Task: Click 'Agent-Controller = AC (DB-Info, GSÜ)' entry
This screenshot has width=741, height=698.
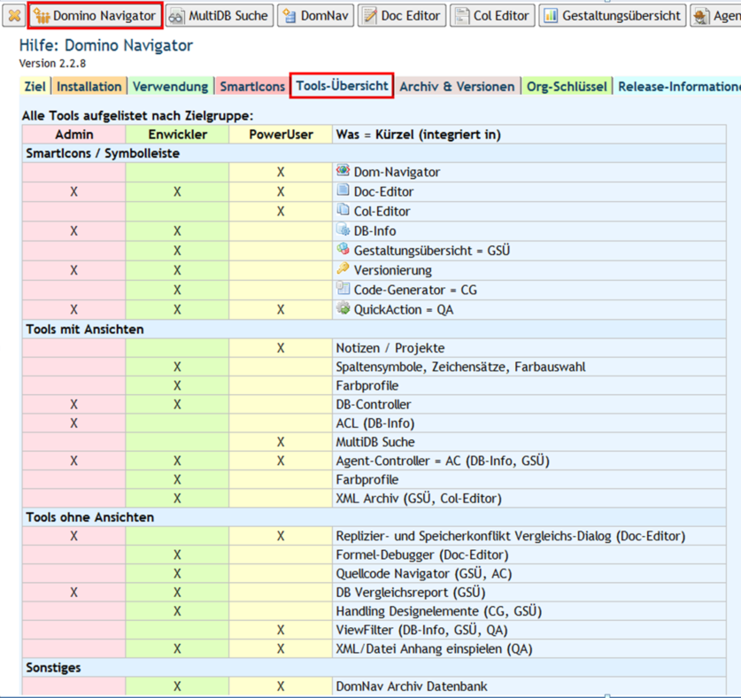Action: pyautogui.click(x=443, y=461)
